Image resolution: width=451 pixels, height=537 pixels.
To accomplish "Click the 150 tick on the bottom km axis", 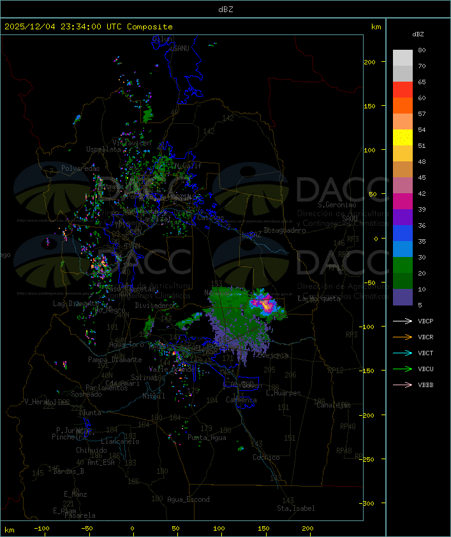I will [x=263, y=529].
